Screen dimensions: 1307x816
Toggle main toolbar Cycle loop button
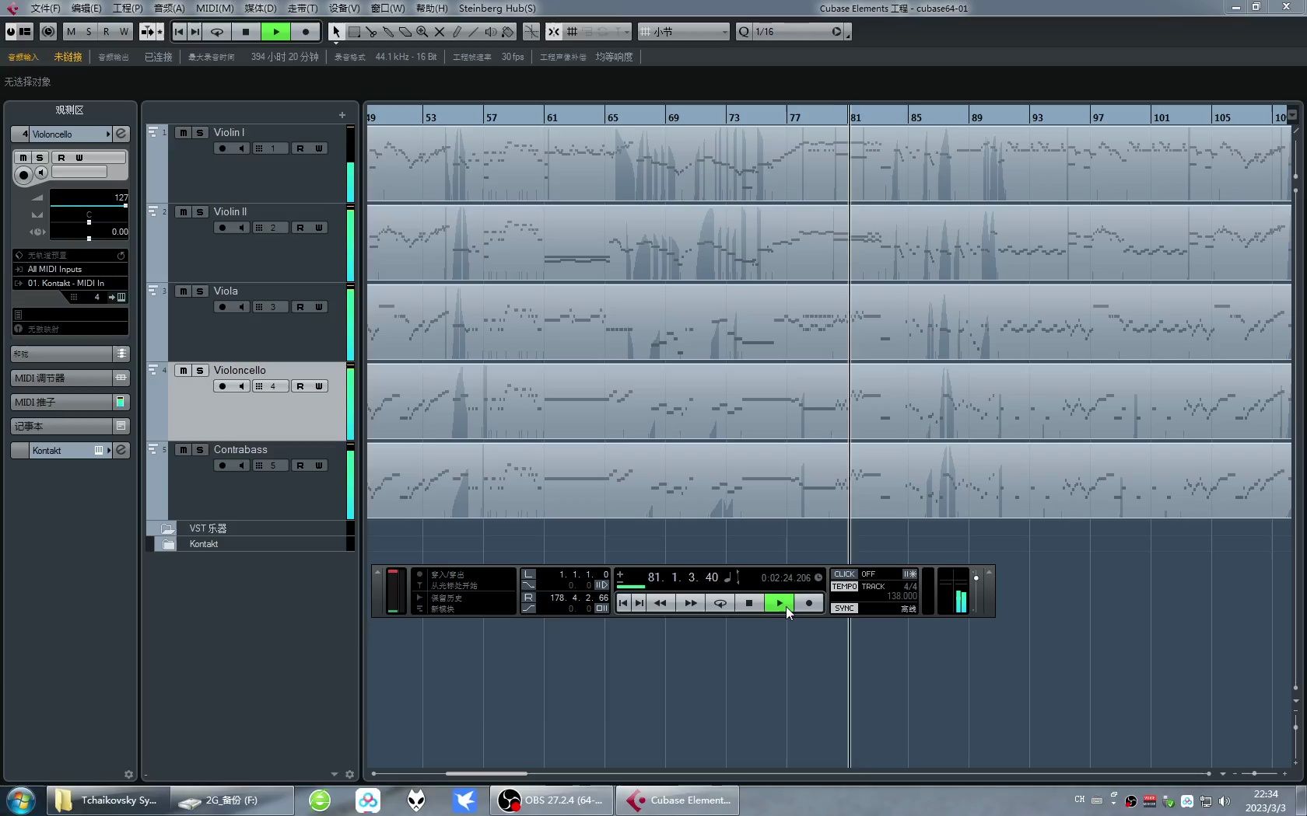(x=217, y=32)
